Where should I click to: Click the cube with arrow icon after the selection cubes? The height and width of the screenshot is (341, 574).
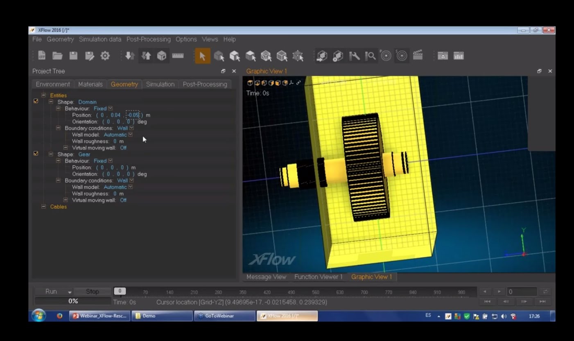click(321, 56)
